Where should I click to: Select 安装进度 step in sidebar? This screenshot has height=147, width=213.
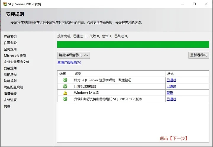point(10,100)
